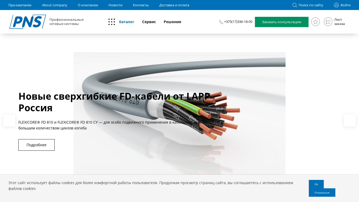Go to previous slide arrow
This screenshot has width=359, height=202.
click(x=9, y=120)
